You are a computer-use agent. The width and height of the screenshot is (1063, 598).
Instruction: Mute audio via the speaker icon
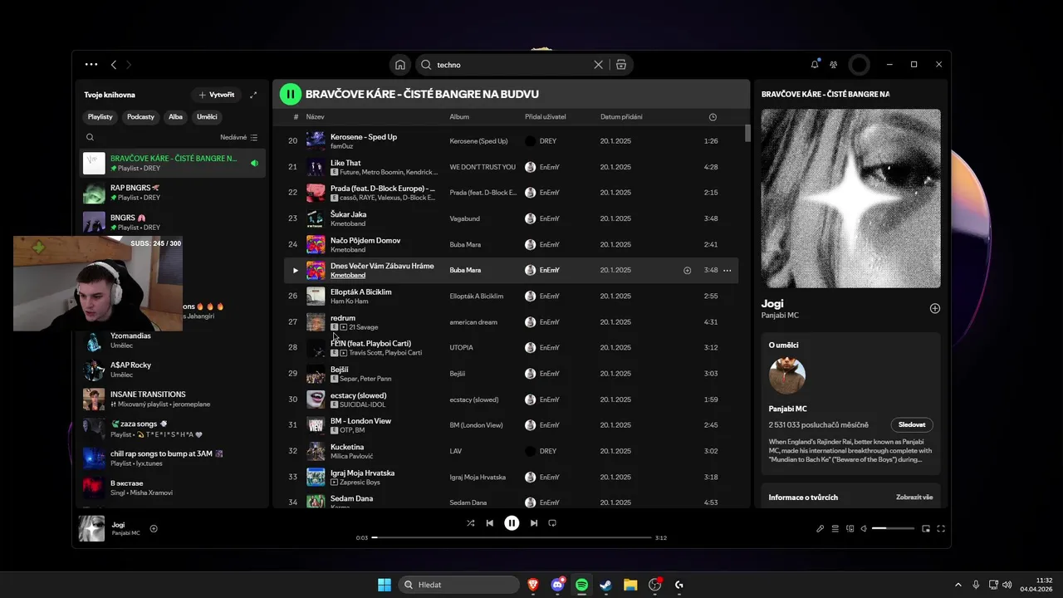coord(864,528)
